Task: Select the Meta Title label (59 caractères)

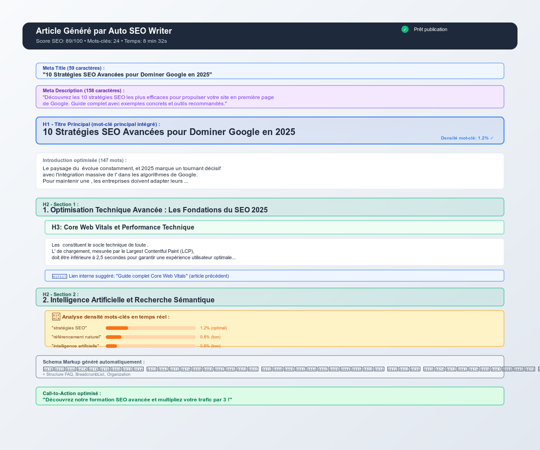Action: 74,68
